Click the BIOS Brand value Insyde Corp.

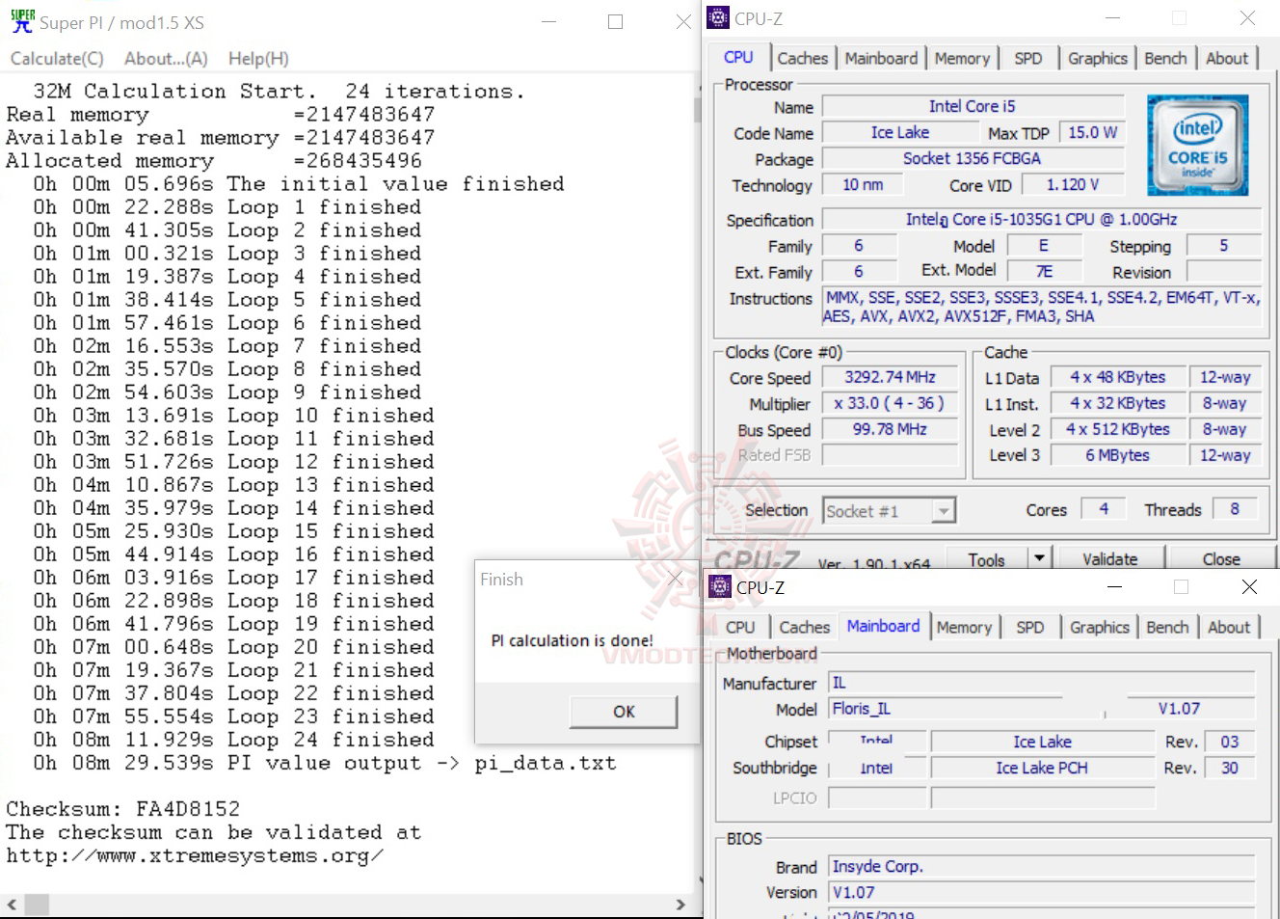click(1042, 866)
